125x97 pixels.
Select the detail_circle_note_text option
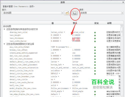click(21, 74)
